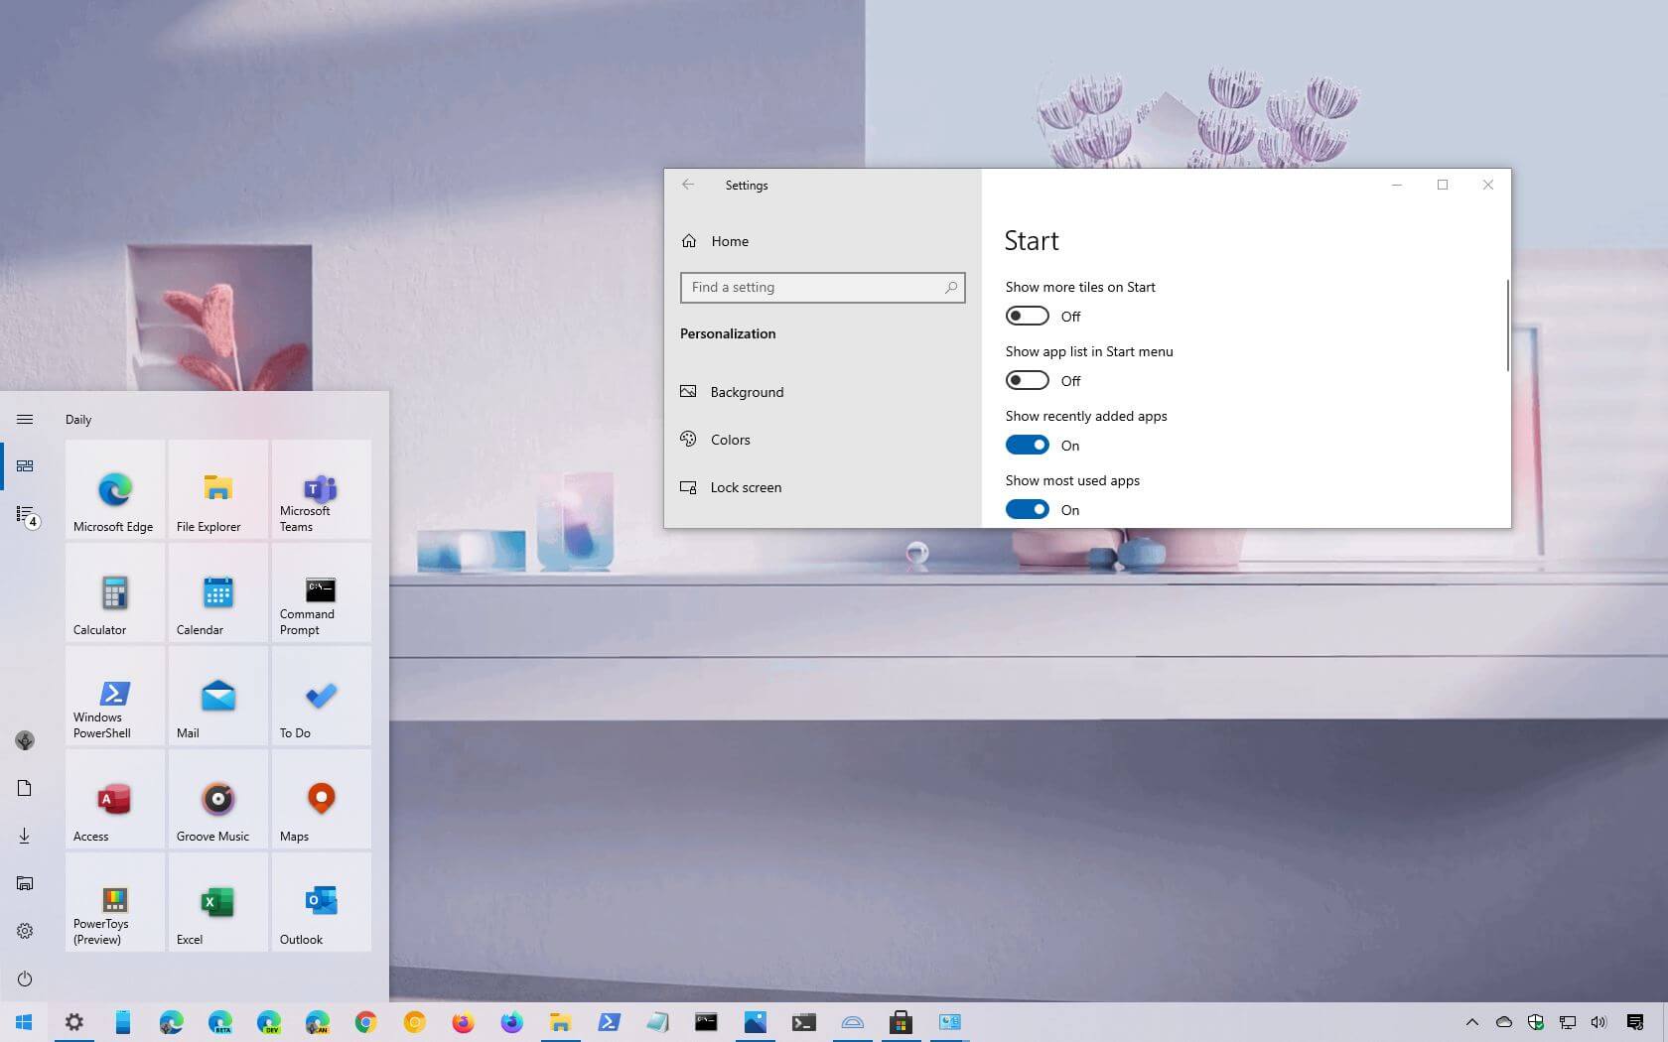
Task: Open Photos app from the taskbar
Action: coord(755,1022)
